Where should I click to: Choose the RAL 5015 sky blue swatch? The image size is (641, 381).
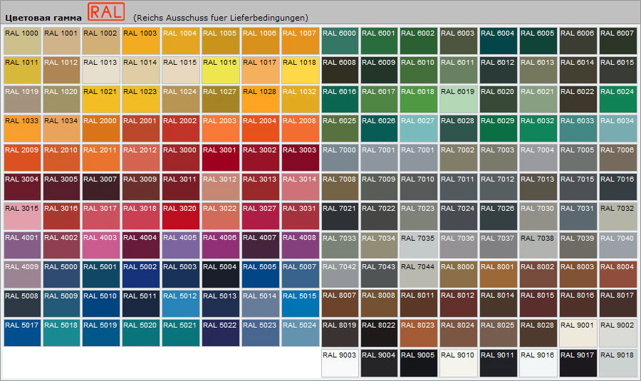[x=299, y=303]
